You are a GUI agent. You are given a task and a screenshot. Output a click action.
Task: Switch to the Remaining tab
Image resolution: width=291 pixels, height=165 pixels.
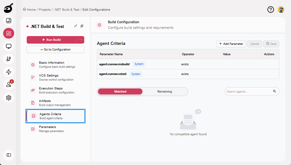pyautogui.click(x=165, y=92)
